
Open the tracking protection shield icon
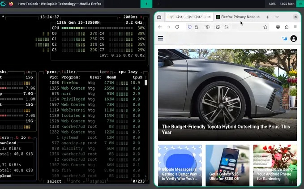click(190, 27)
